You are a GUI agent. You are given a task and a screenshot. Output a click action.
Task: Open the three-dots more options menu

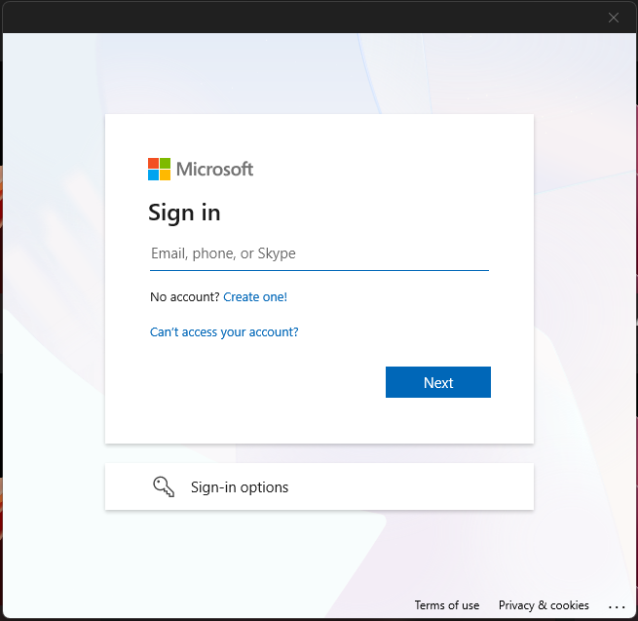617,606
